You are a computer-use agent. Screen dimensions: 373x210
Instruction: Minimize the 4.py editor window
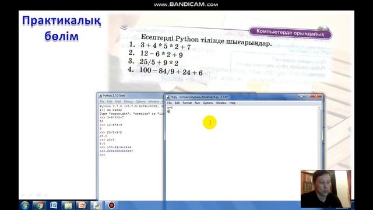[x=301, y=96]
